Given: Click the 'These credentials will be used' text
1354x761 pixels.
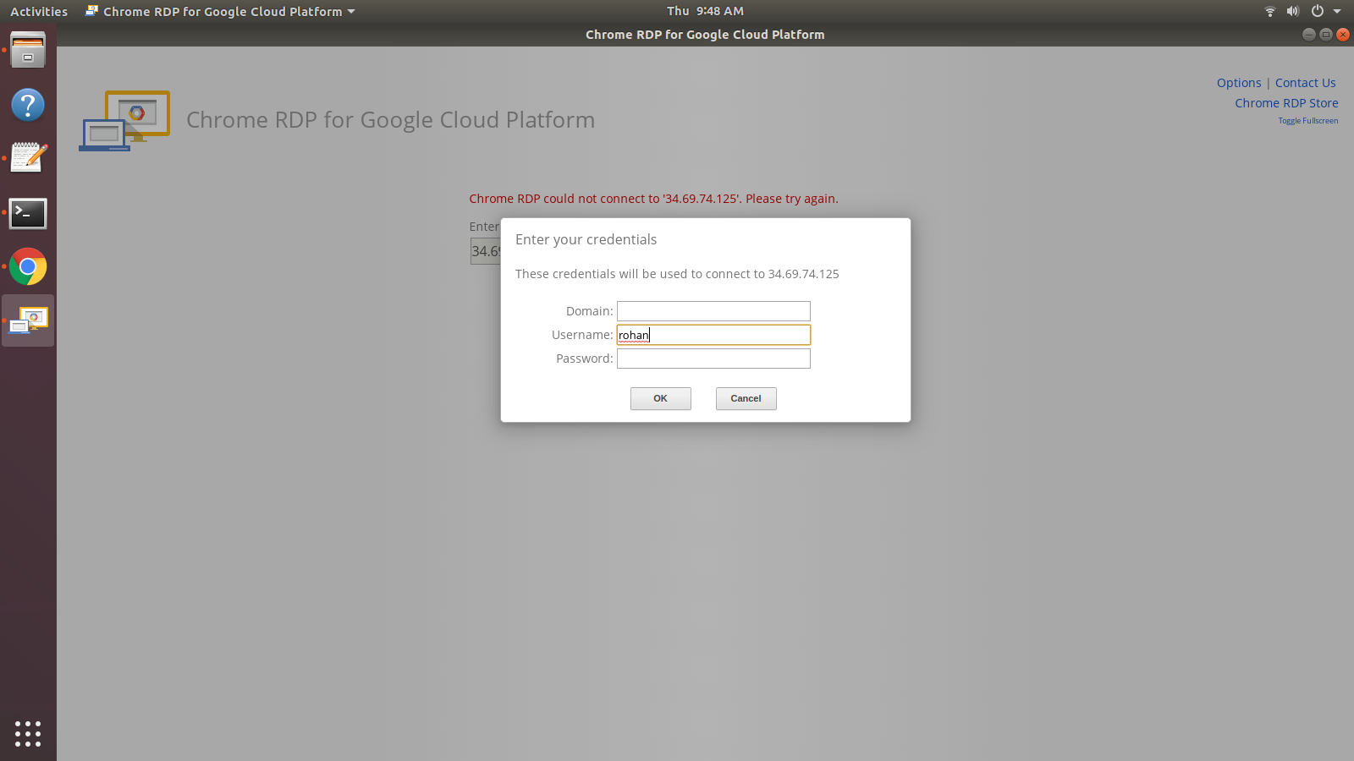Looking at the screenshot, I should point(677,274).
